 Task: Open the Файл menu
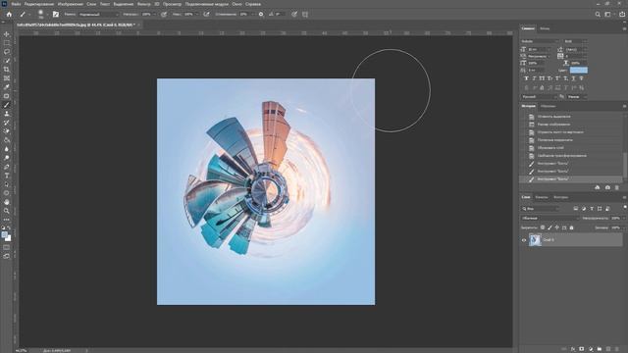16,4
